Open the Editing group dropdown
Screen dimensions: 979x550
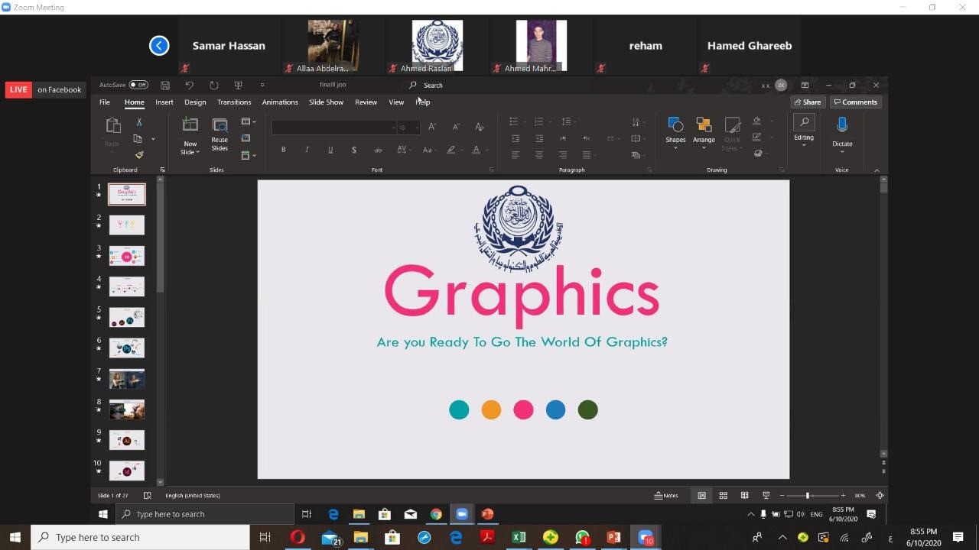(804, 133)
